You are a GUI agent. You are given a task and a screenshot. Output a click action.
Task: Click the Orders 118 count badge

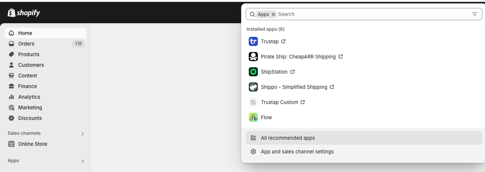pos(78,44)
